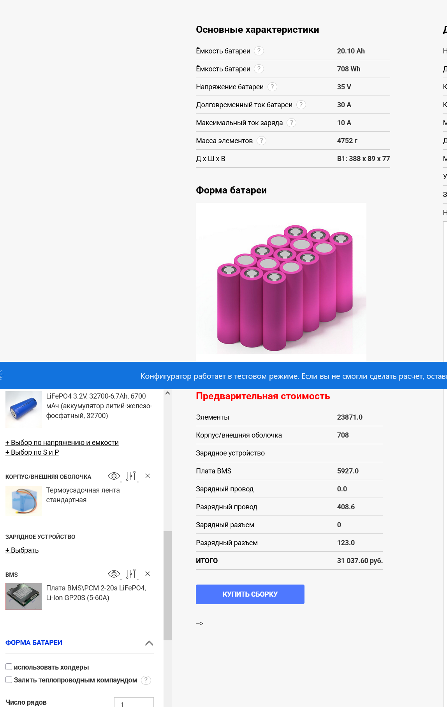Screen dimensions: 447x707
Task: Open settings sliders icon for Корпус/внешняя оболочка
Action: (x=131, y=476)
